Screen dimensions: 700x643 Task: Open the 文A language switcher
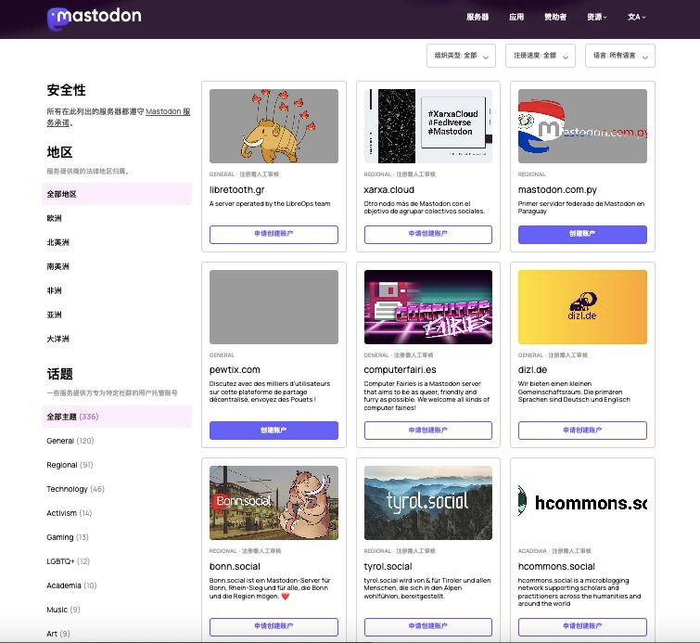636,17
